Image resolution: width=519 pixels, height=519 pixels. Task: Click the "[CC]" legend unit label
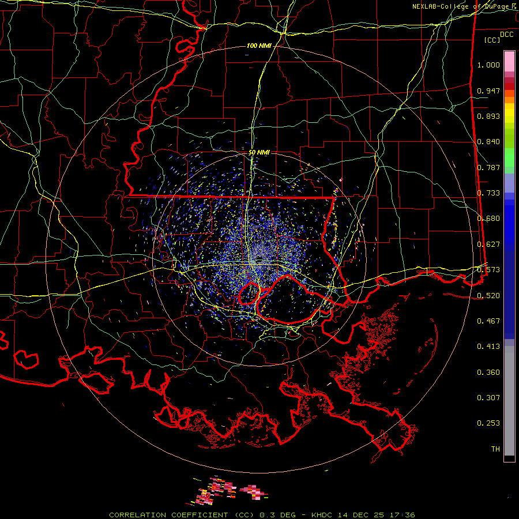(x=492, y=40)
